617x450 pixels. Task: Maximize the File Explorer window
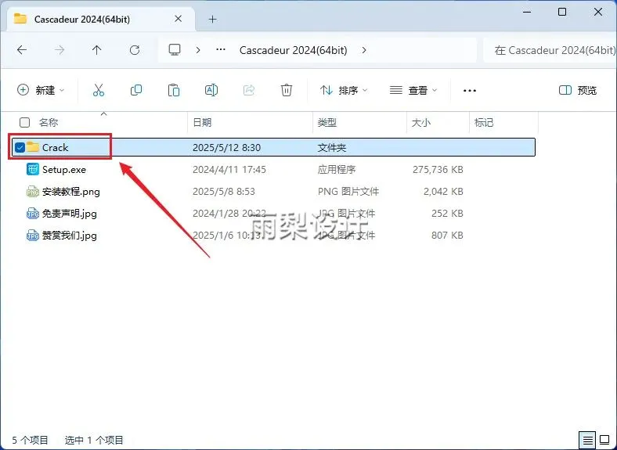tap(562, 12)
